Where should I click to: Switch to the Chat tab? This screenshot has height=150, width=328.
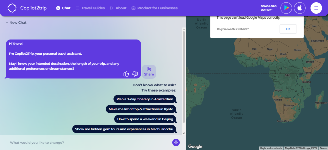click(63, 8)
